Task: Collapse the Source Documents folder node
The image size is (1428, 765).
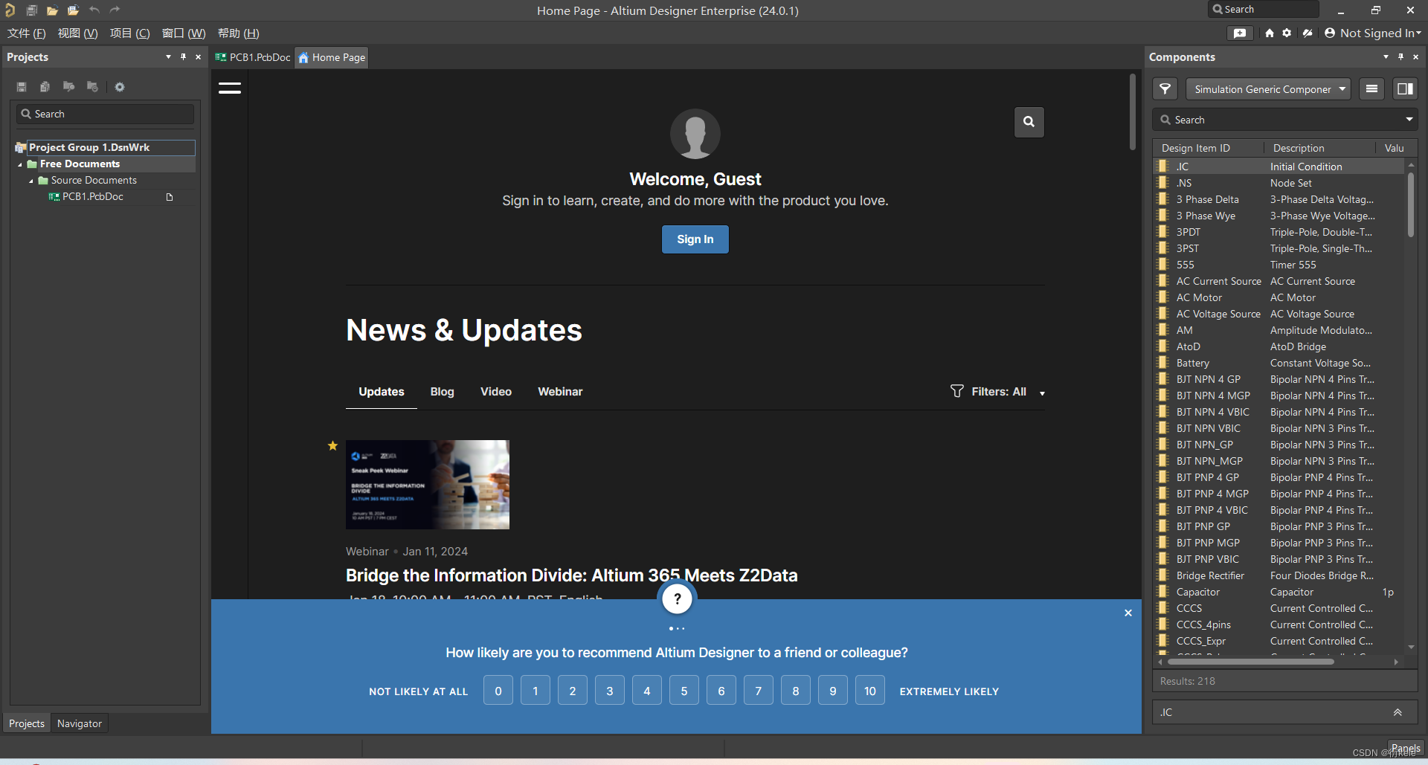Action: pyautogui.click(x=31, y=181)
